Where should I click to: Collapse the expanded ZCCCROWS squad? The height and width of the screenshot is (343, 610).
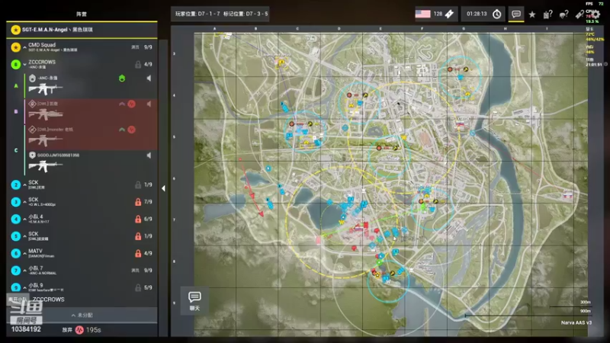click(24, 64)
